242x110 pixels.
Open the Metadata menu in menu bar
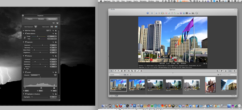tap(143, 1)
